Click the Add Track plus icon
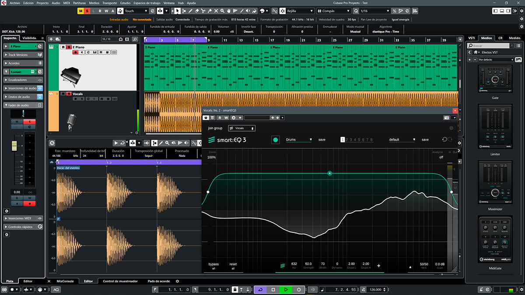 tap(51, 39)
